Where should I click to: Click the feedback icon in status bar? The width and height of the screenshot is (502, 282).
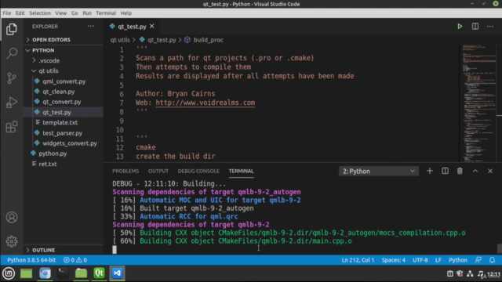click(x=478, y=260)
